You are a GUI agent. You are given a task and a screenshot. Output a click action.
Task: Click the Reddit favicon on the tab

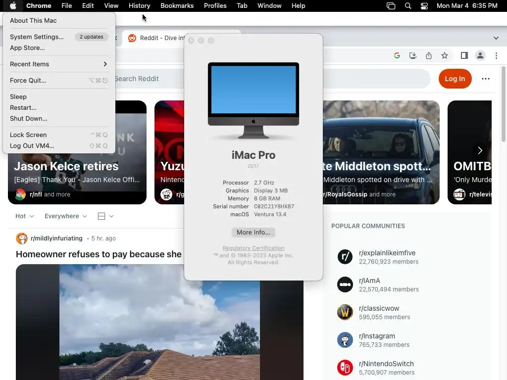coord(132,38)
